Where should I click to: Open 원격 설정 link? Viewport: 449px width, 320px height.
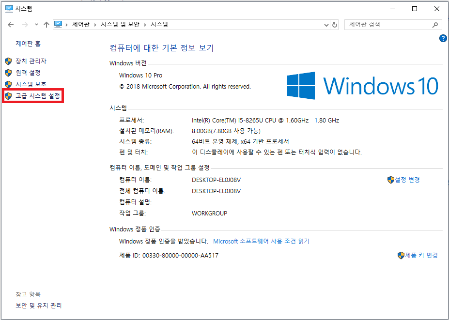pos(28,73)
